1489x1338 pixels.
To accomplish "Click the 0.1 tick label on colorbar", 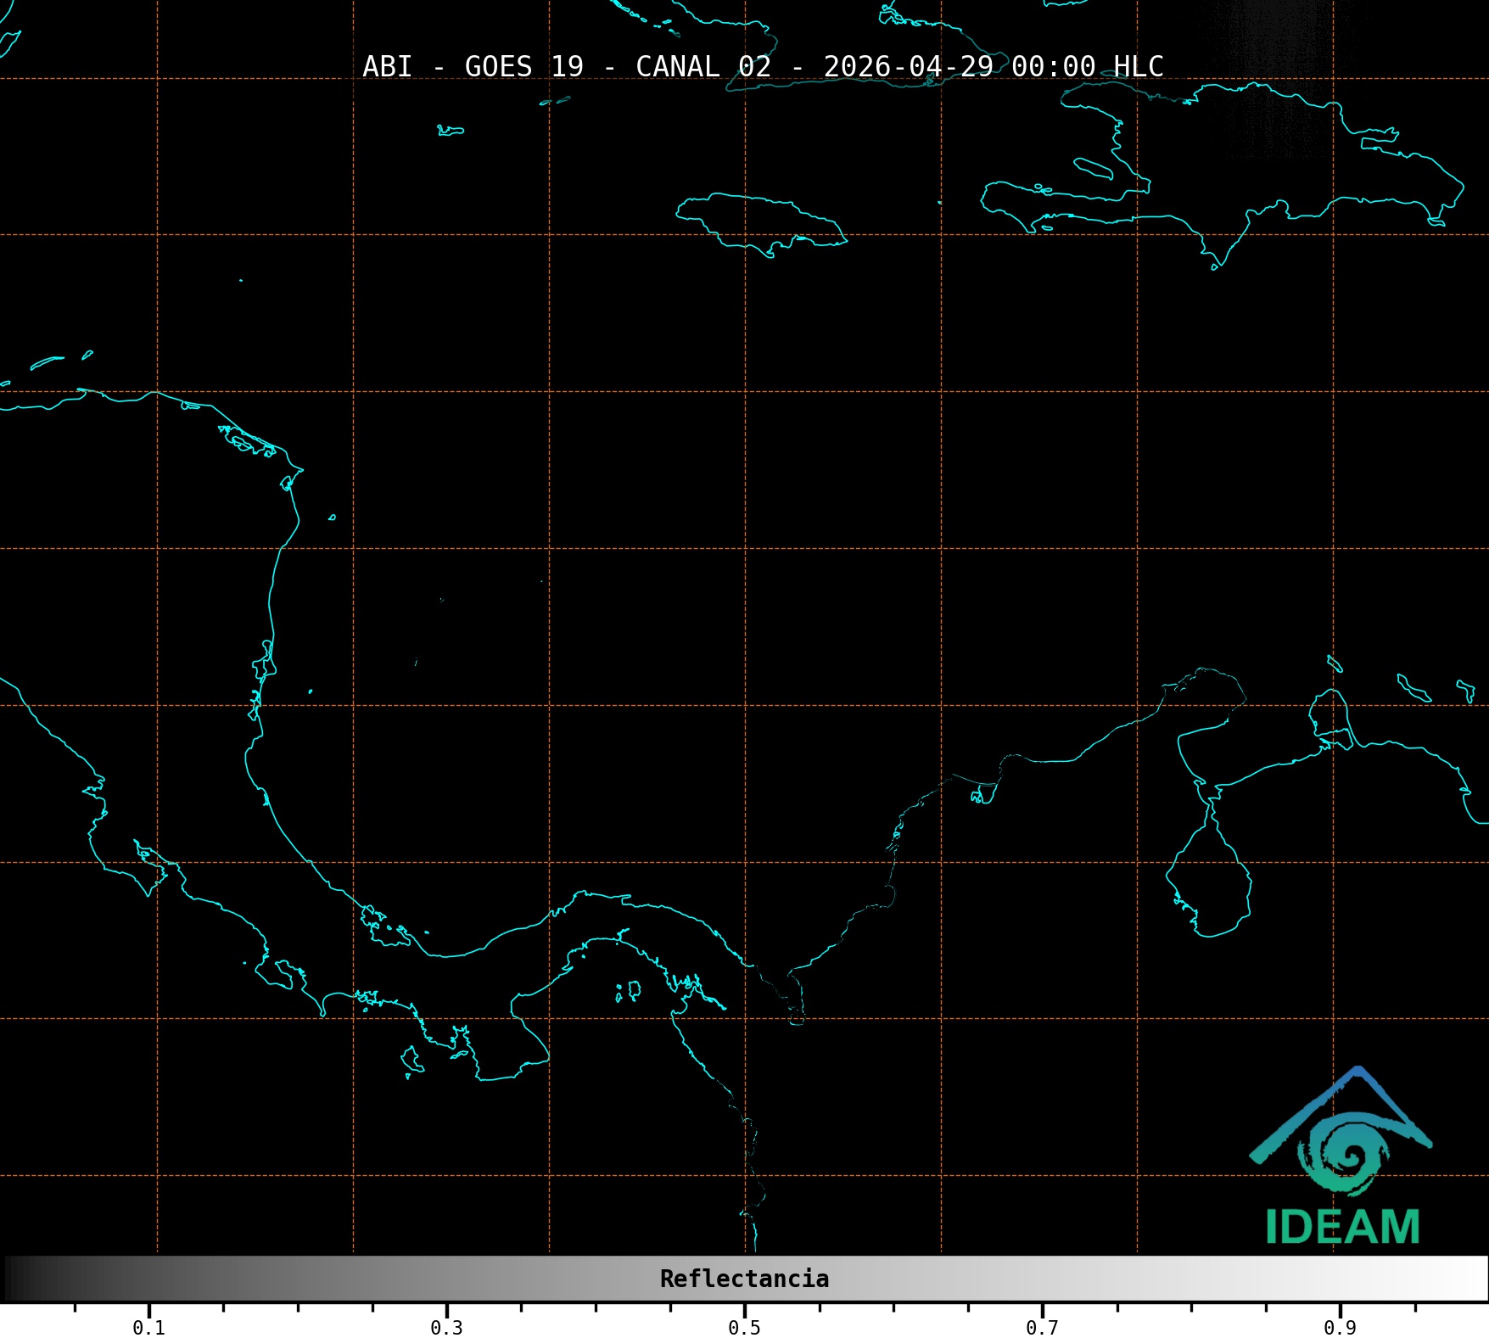I will click(148, 1327).
